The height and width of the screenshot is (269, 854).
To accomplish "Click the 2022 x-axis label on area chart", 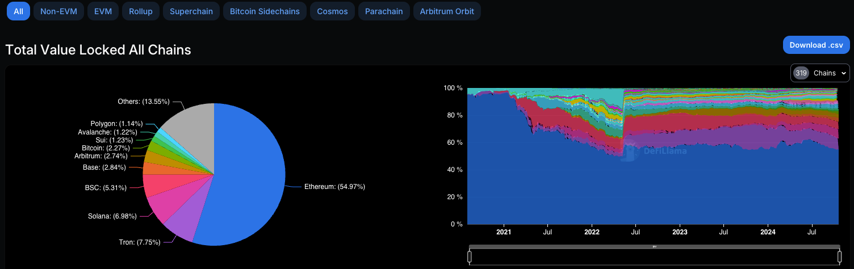I will click(x=592, y=232).
